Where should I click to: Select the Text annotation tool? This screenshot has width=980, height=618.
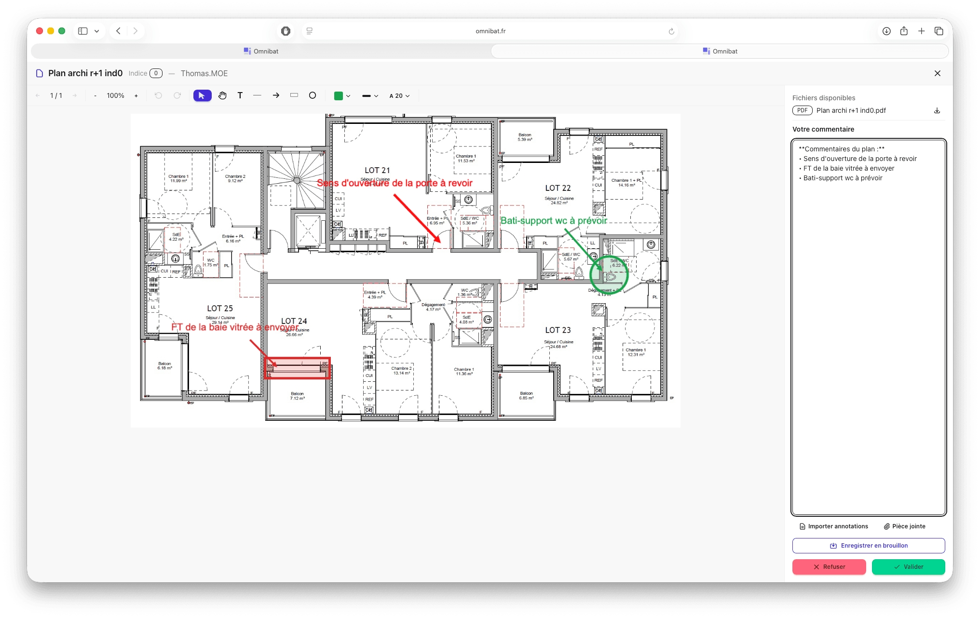(x=240, y=95)
